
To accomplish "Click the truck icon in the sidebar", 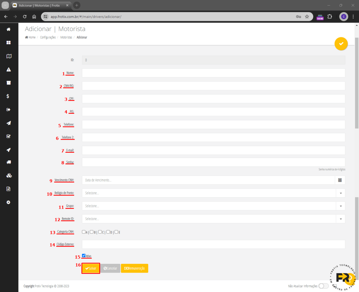I will (9, 162).
